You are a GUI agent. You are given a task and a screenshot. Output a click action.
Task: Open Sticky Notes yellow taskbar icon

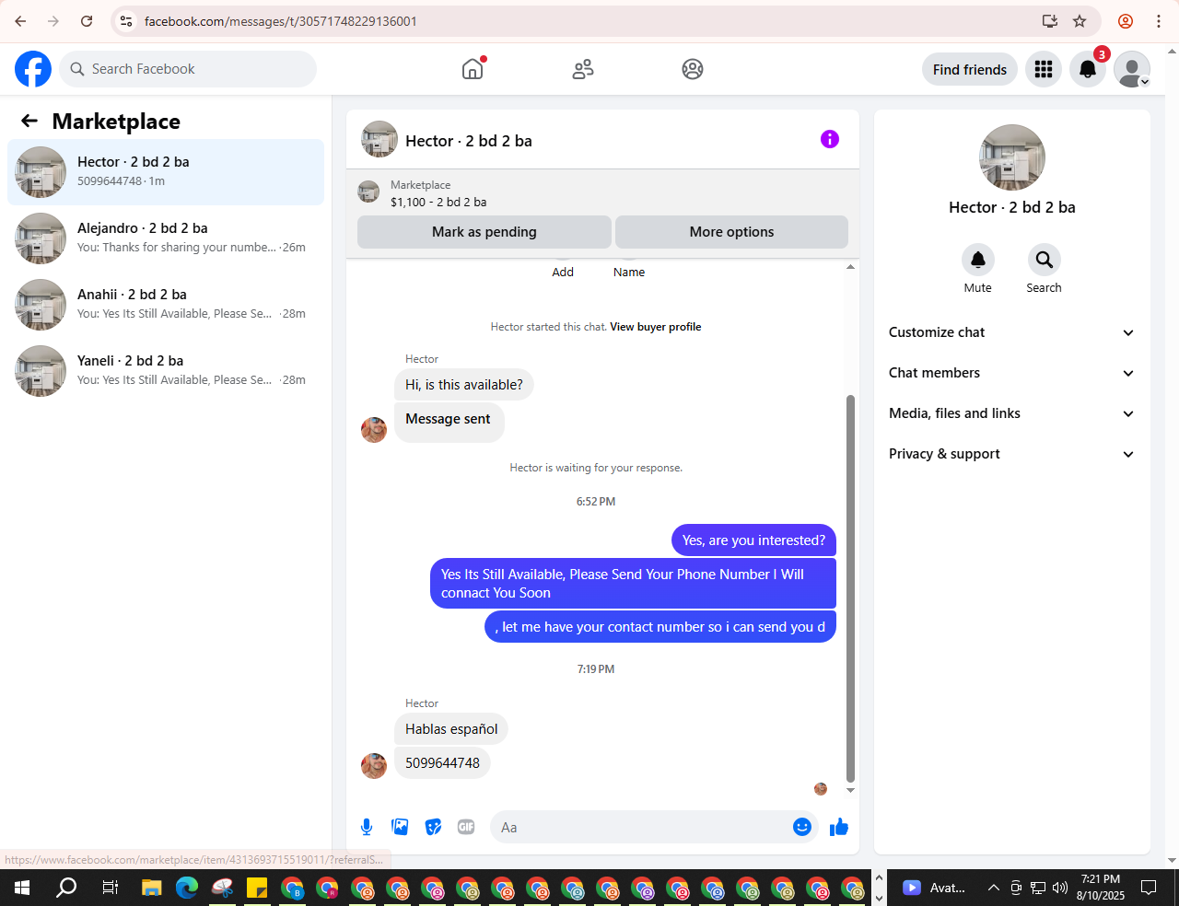click(x=257, y=888)
